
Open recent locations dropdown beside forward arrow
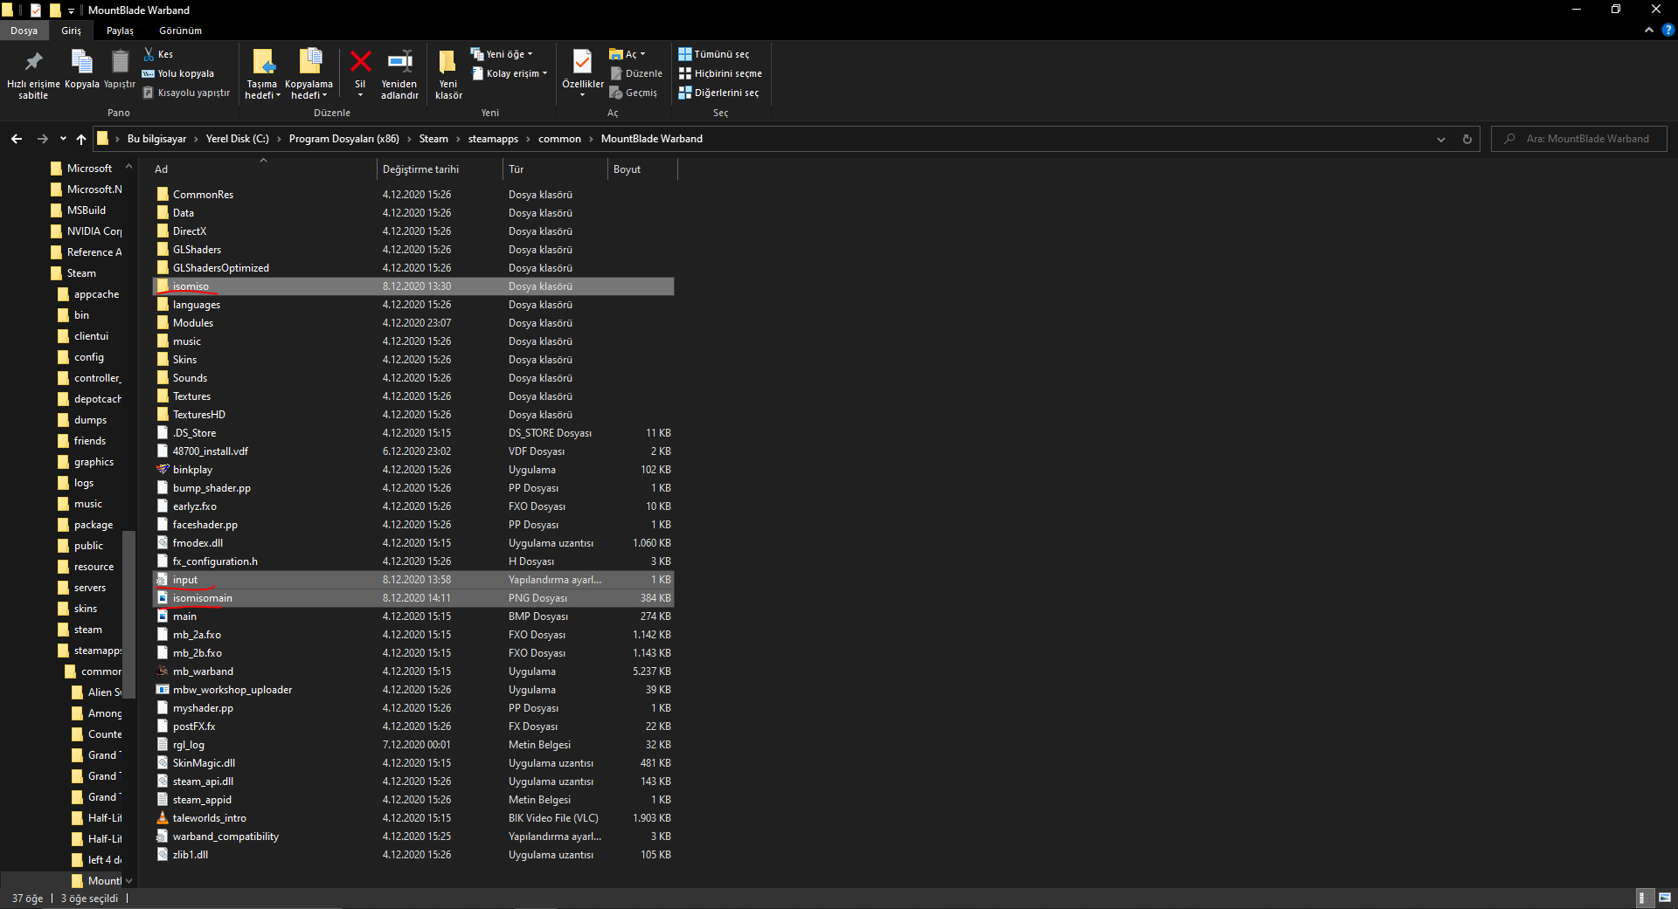[x=63, y=139]
